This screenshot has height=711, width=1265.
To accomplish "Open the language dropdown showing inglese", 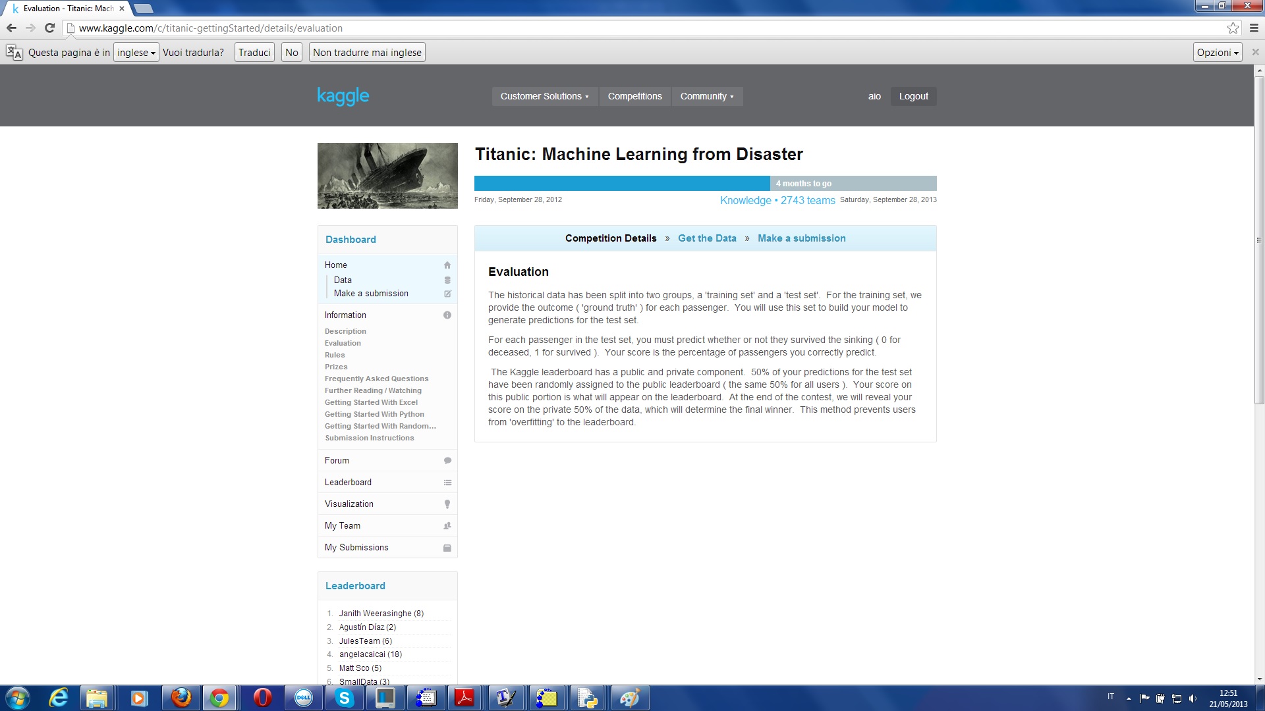I will point(136,52).
